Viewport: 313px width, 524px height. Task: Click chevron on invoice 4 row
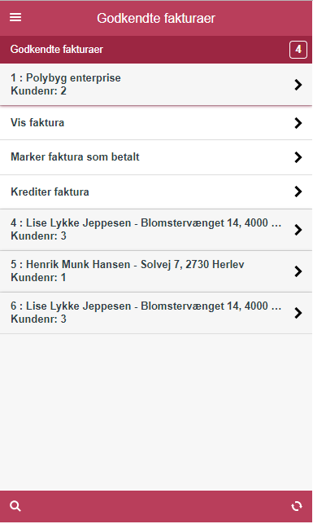click(x=298, y=230)
